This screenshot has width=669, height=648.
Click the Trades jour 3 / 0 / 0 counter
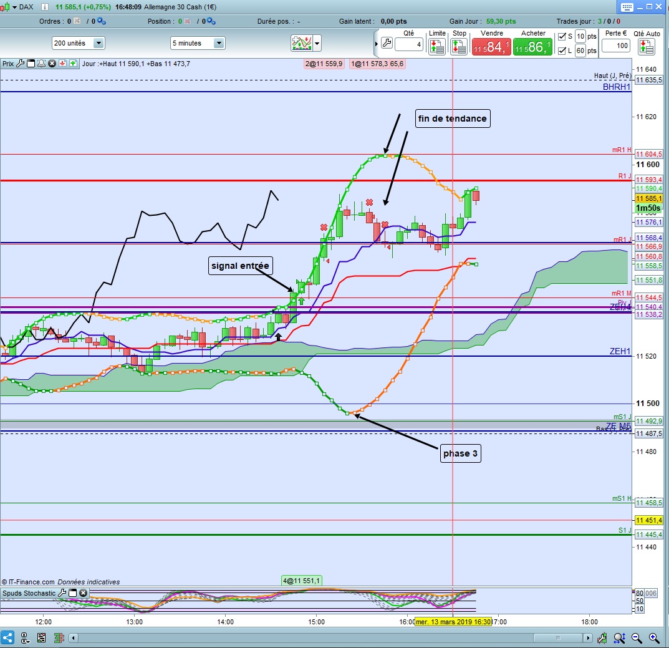[x=609, y=21]
